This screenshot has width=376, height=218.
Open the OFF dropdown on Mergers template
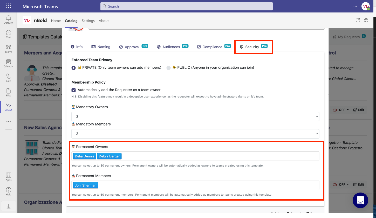tap(341, 110)
